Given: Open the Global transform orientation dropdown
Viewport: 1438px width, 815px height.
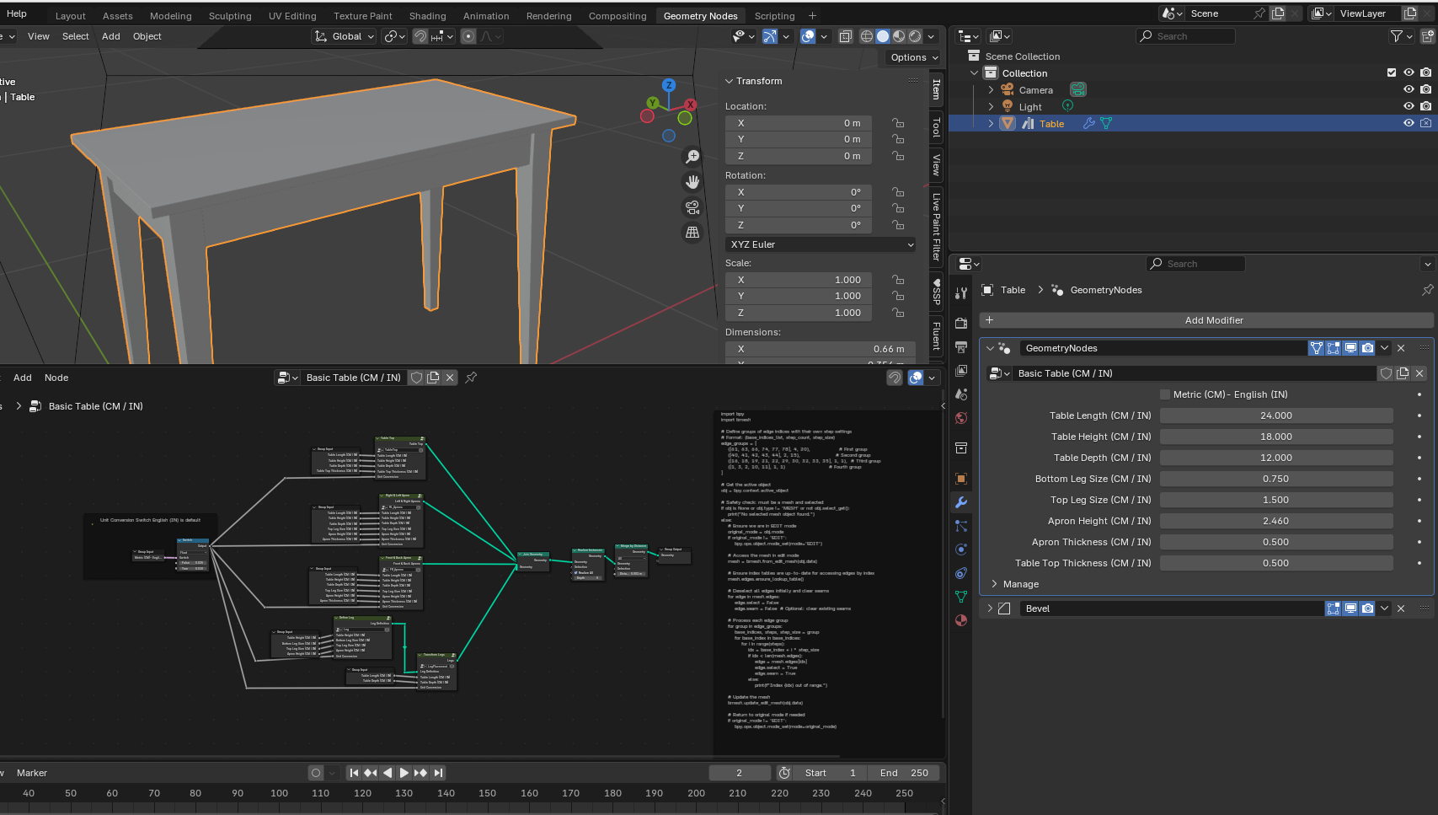Looking at the screenshot, I should (x=344, y=36).
